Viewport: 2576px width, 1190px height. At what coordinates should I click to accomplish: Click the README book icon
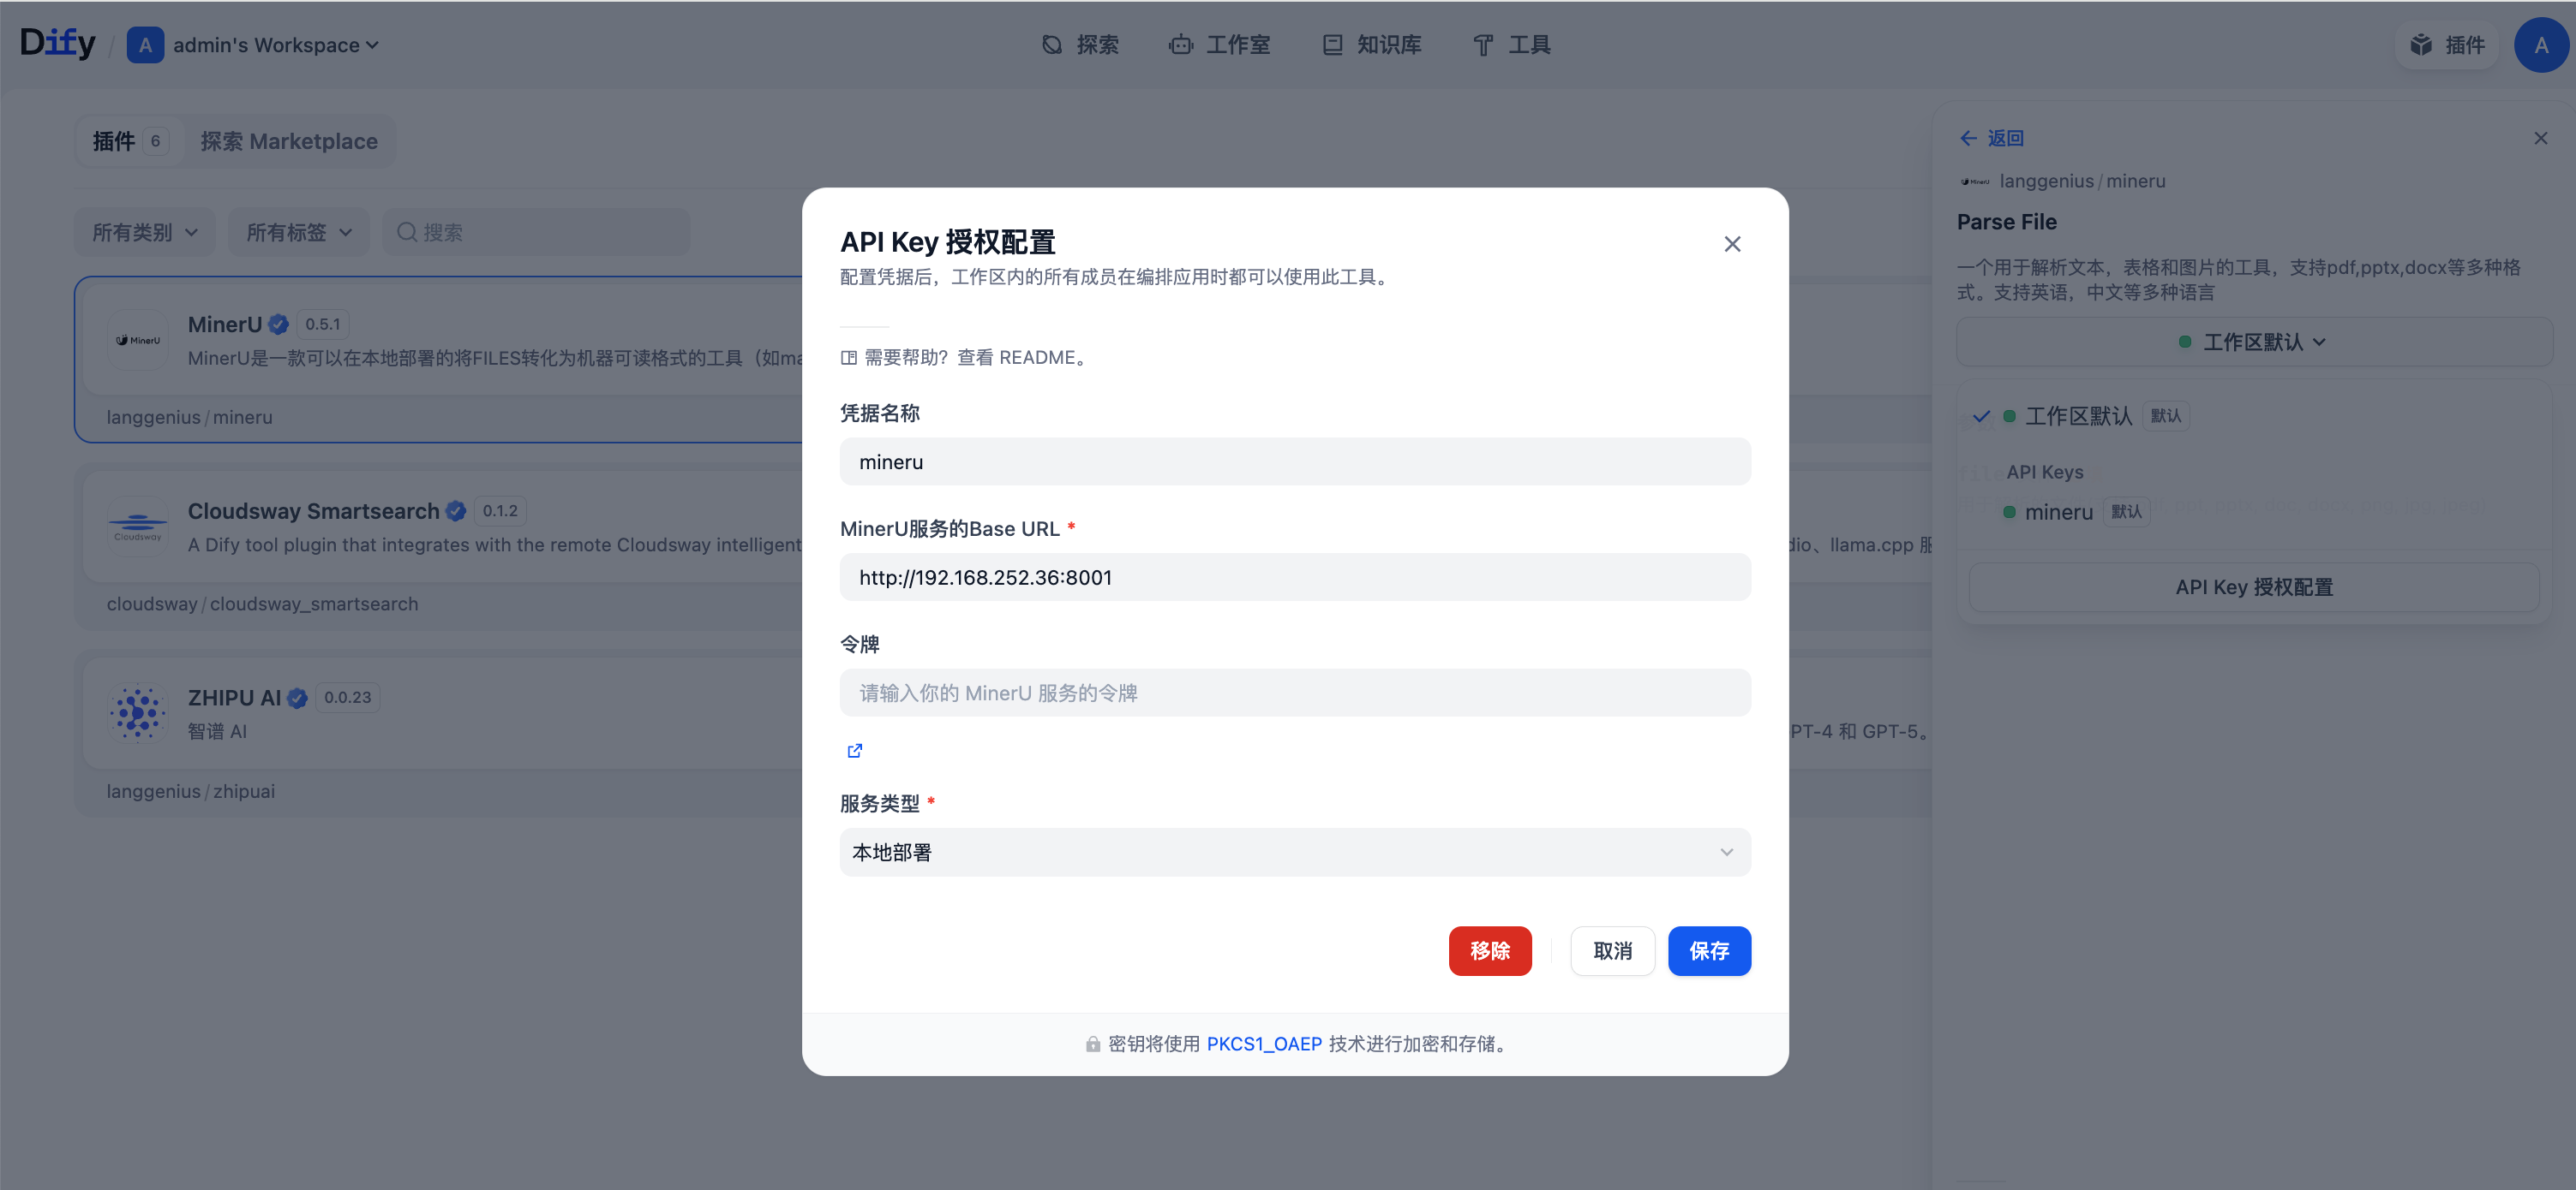[848, 358]
